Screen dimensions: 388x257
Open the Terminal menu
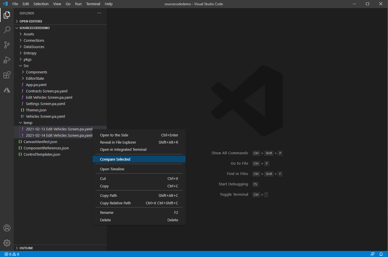(x=93, y=4)
